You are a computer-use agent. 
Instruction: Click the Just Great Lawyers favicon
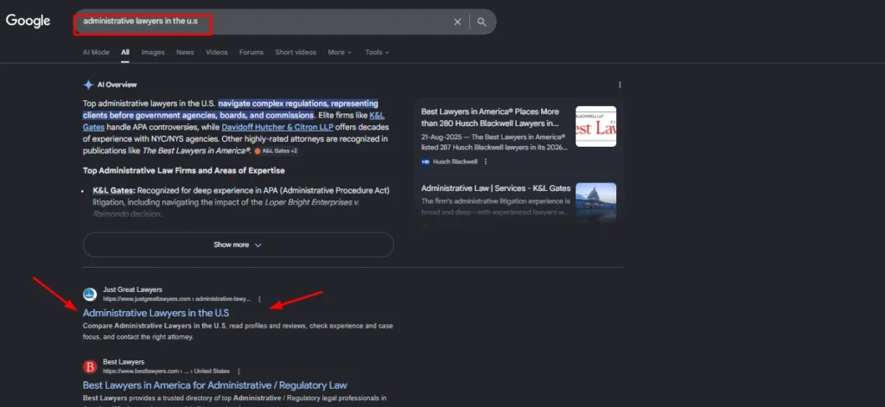(90, 294)
